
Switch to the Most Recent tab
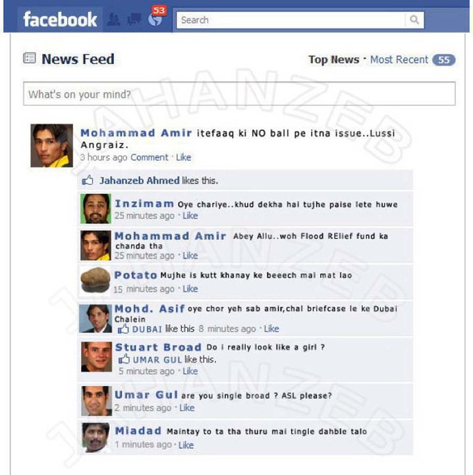point(399,59)
